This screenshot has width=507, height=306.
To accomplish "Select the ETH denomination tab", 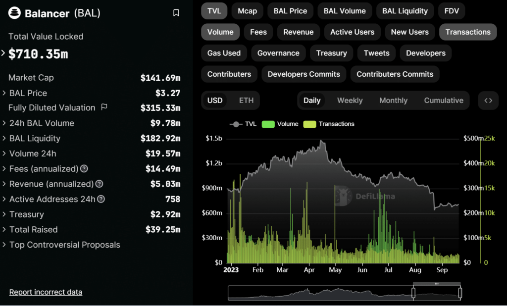I will pyautogui.click(x=246, y=101).
